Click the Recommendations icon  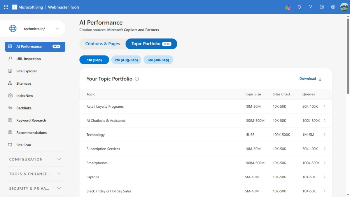(10, 133)
